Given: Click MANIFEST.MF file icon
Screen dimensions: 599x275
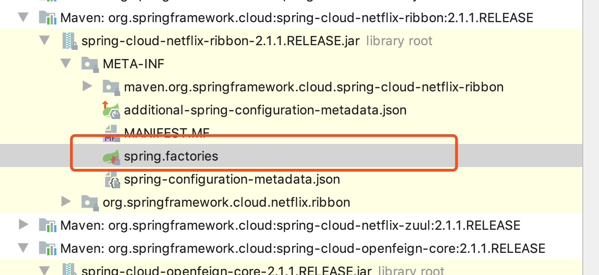Looking at the screenshot, I should tap(110, 133).
